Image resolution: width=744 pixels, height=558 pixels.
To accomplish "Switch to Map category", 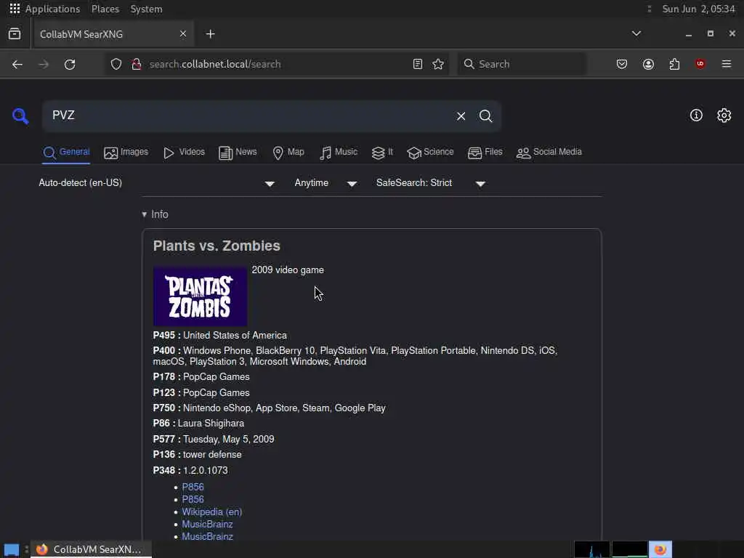I will coord(288,153).
